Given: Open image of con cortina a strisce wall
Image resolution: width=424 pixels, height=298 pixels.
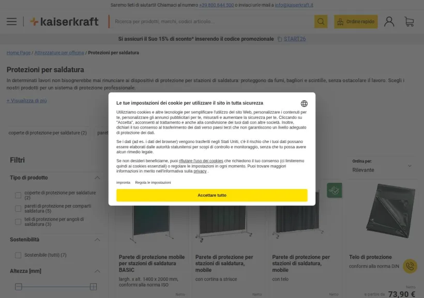Looking at the screenshot, I should point(223,223).
